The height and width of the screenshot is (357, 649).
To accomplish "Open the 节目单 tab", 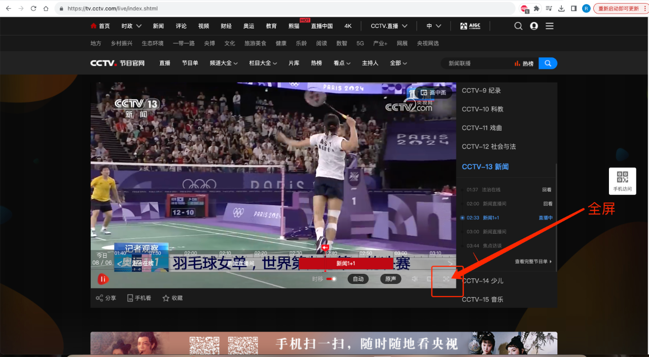I will 190,63.
